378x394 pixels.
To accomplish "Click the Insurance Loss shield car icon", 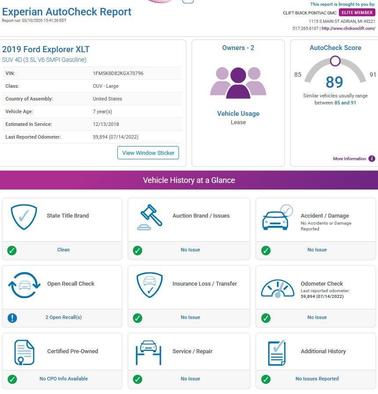I will [149, 285].
